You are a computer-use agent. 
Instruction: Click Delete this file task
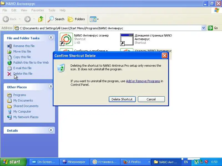tap(23, 74)
